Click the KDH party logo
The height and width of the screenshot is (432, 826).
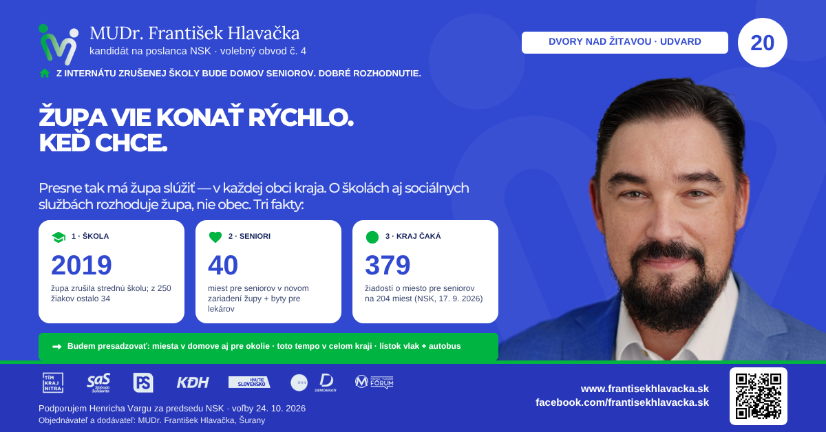click(192, 382)
